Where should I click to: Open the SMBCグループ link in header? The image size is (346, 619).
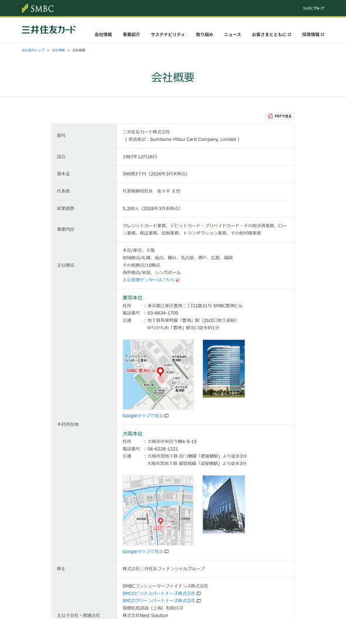click(313, 8)
